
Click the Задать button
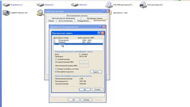pos(96,72)
